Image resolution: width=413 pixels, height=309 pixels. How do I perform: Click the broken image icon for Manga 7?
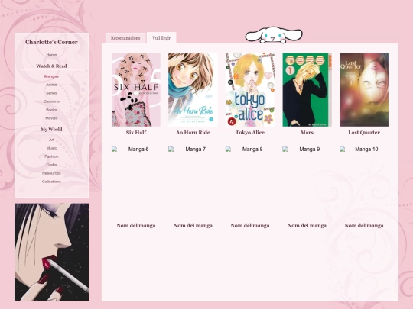(171, 150)
